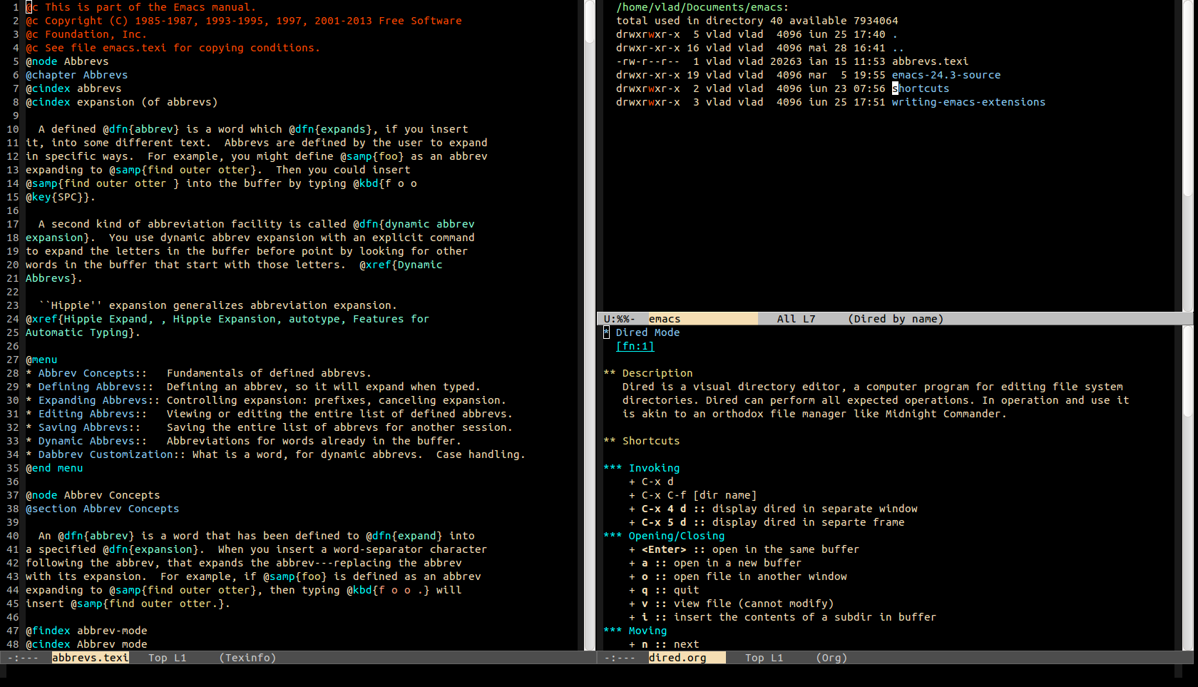This screenshot has height=687, width=1198.
Task: Open the emacs-24.3-source directory
Action: click(946, 75)
